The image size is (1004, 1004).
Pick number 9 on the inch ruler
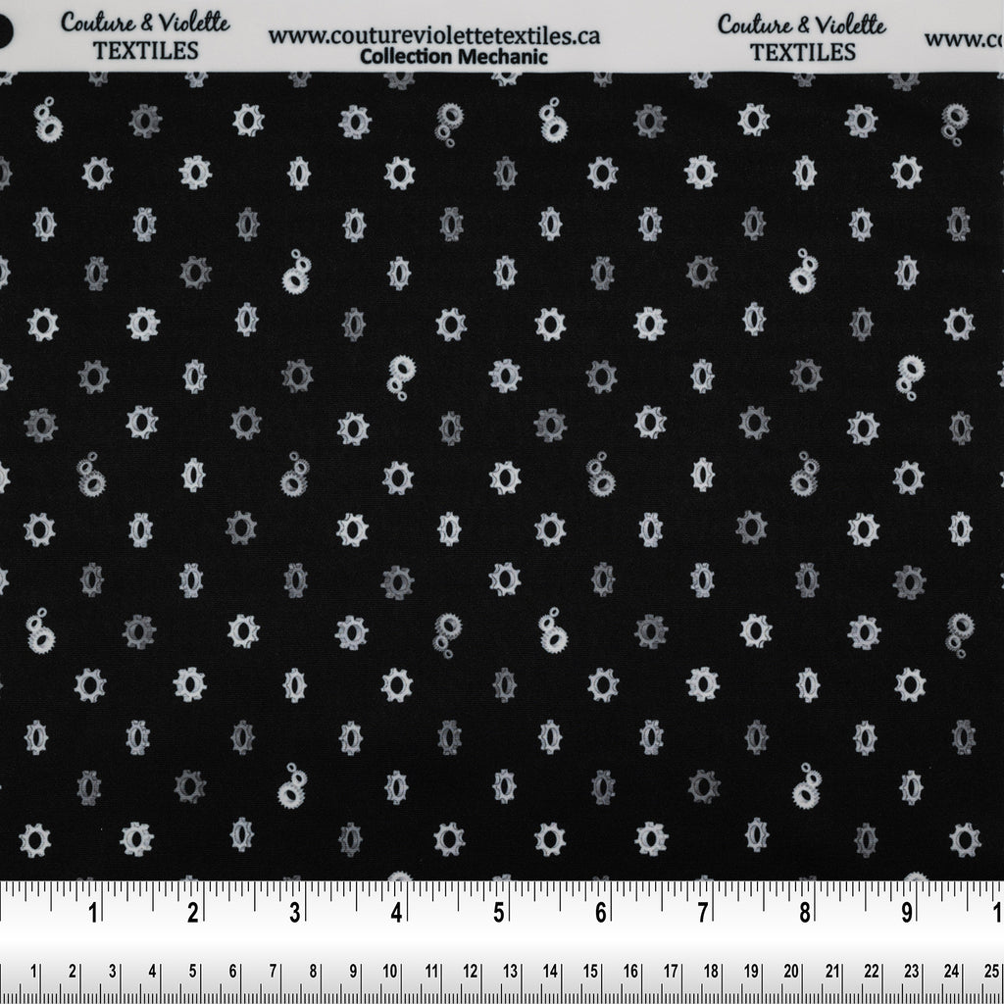906,916
